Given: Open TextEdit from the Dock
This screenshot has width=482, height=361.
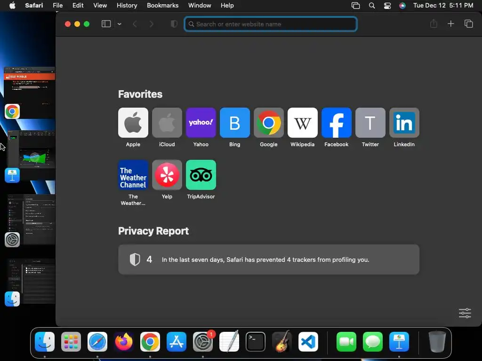Looking at the screenshot, I should [229, 341].
